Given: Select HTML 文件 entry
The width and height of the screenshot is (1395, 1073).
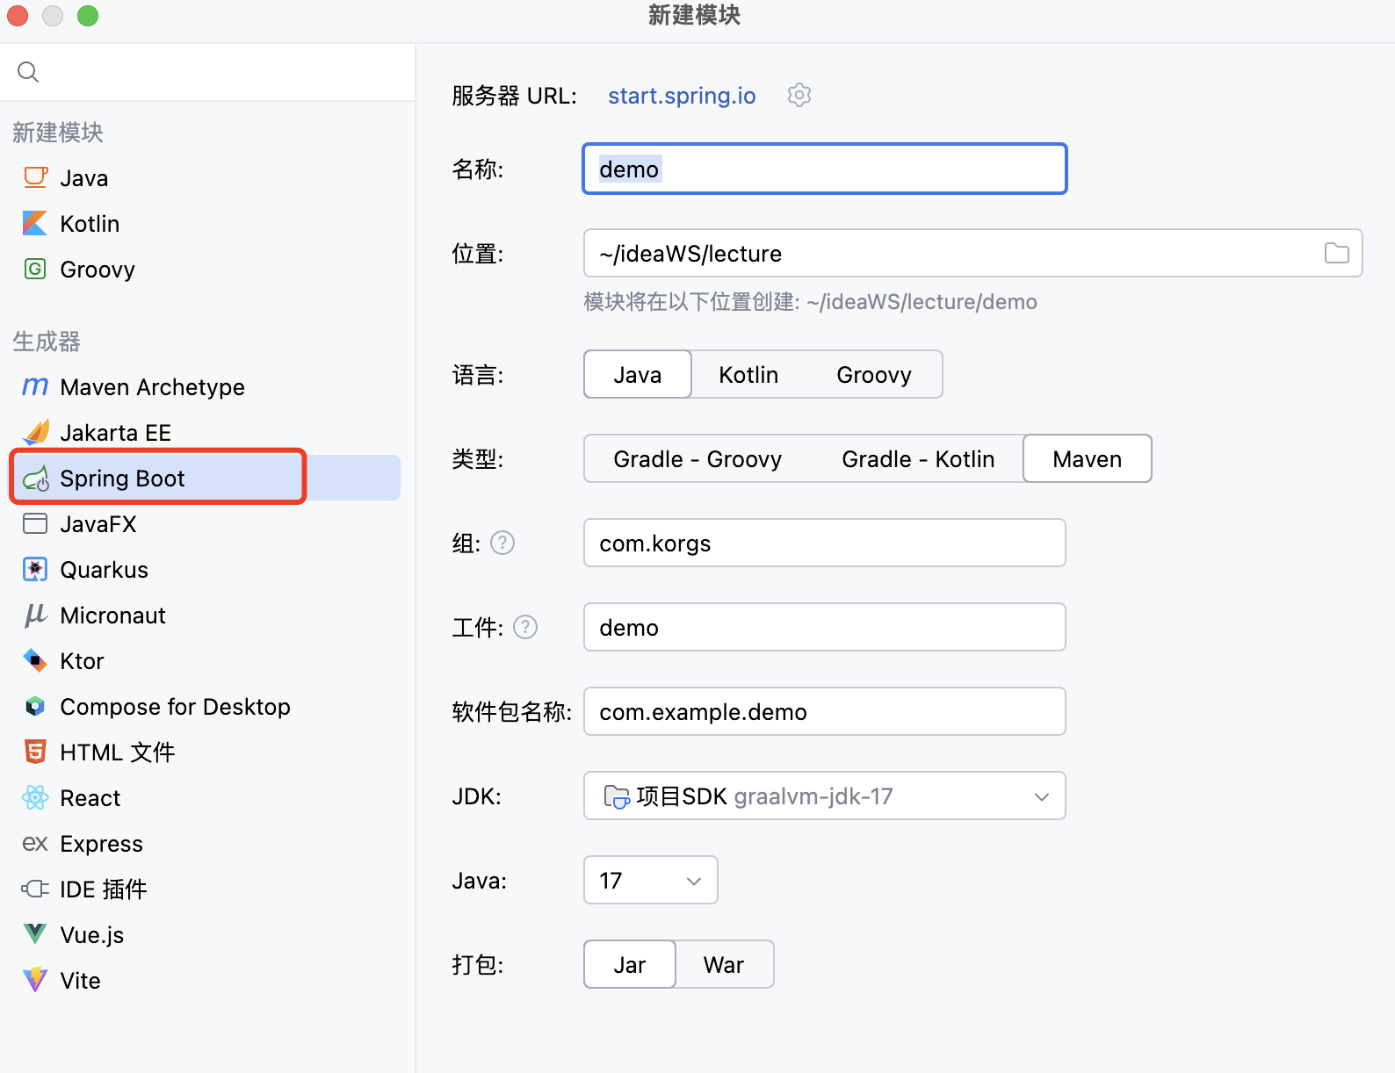Looking at the screenshot, I should click(x=207, y=752).
